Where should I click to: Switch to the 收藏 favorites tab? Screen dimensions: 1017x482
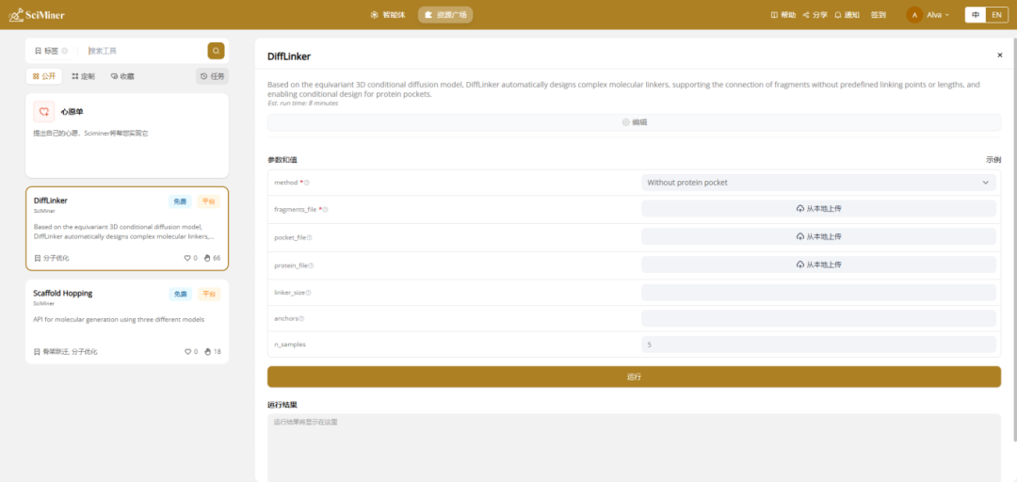pyautogui.click(x=122, y=76)
